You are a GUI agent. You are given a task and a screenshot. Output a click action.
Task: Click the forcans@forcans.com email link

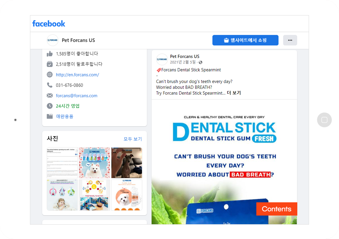click(x=77, y=96)
